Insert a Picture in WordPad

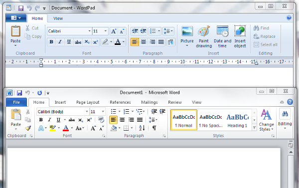[x=187, y=36]
